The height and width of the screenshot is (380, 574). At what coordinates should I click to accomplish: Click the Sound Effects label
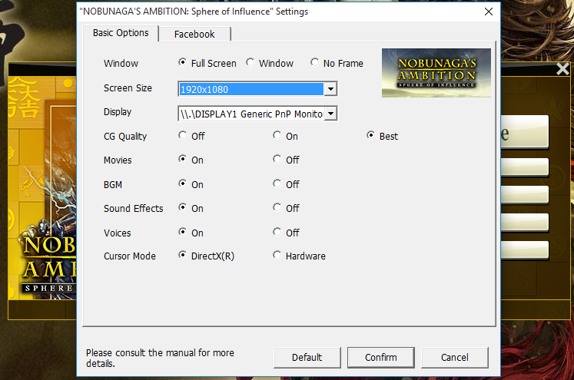pos(133,209)
